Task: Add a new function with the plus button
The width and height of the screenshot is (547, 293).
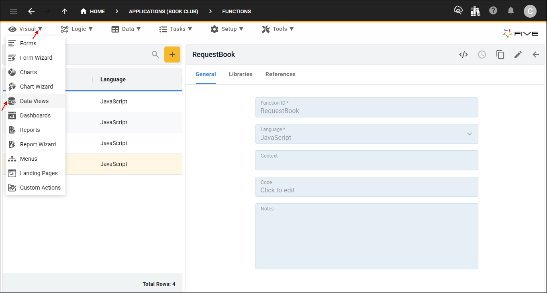Action: point(172,54)
